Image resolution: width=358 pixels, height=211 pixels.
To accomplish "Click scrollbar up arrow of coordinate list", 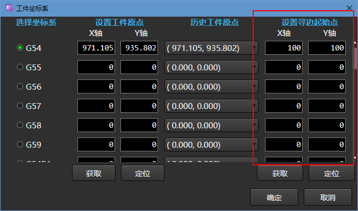I will click(355, 43).
